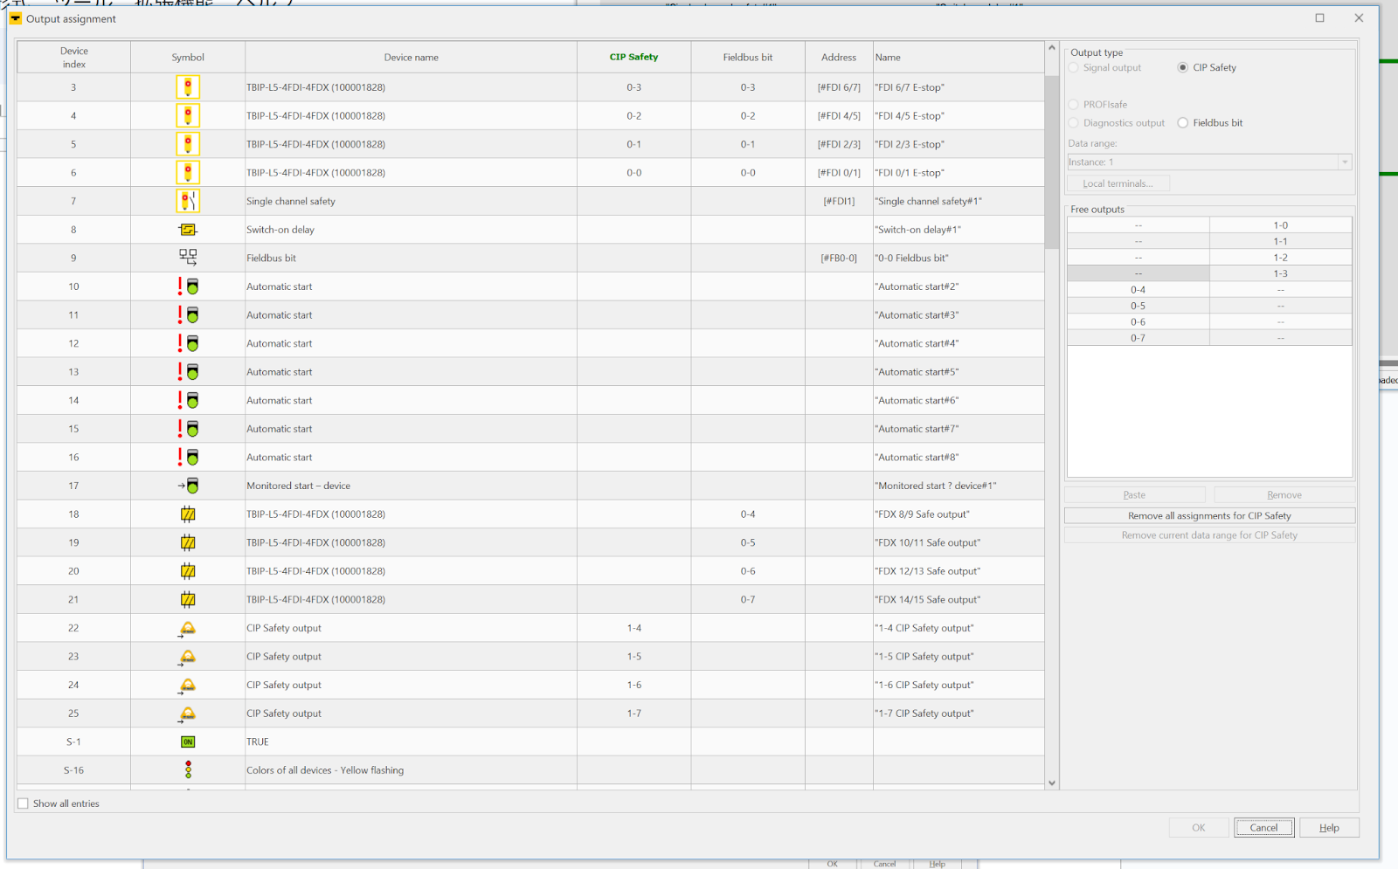Select the 1-5 CIP Safety output symbol
Viewport: 1398px width, 869px height.
[x=187, y=658]
